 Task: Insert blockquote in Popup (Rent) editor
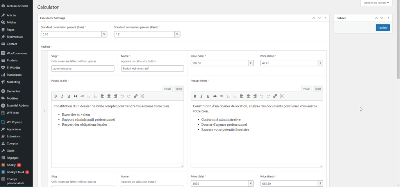pyautogui.click(x=215, y=96)
